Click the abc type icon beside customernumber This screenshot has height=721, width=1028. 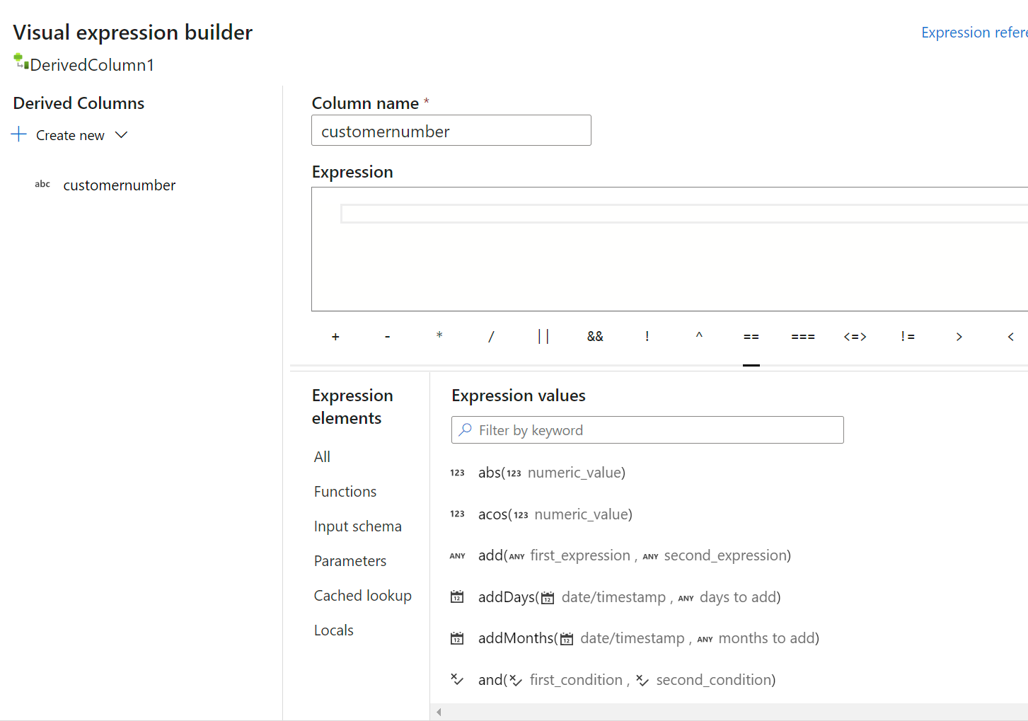(42, 184)
